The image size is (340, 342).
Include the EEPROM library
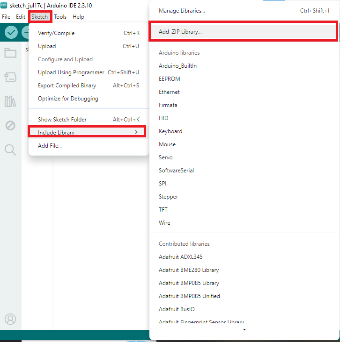(244, 79)
